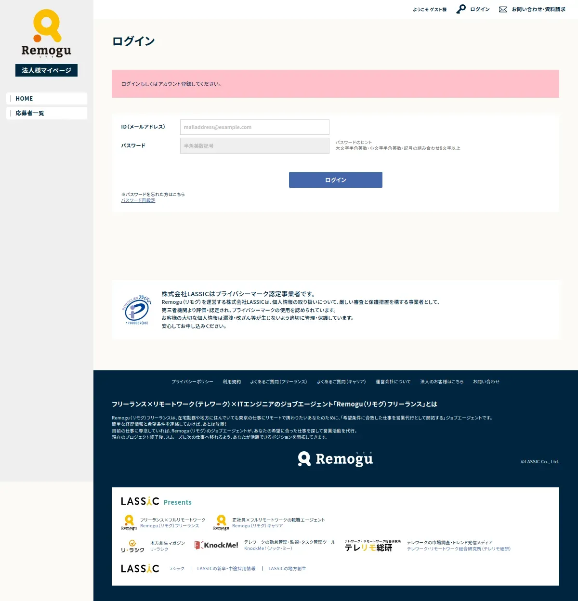The image size is (578, 601).
Task: Open プライバシーポリシー footer link
Action: 192,382
